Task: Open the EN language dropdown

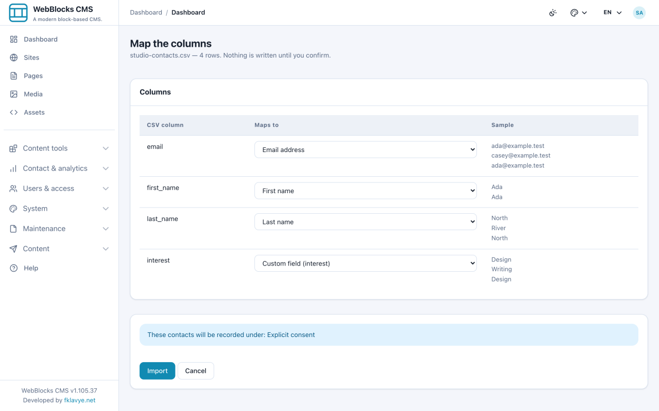Action: click(613, 13)
